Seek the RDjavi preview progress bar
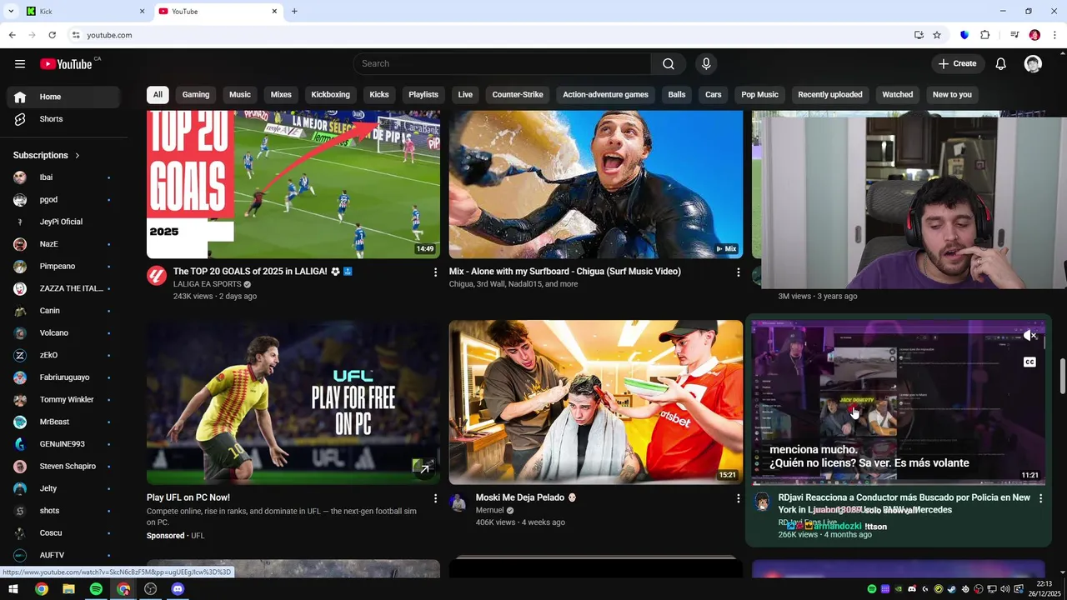Viewport: 1067px width, 600px height. (x=899, y=482)
